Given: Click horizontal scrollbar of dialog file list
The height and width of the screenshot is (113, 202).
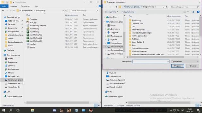Looking at the screenshot, I should pos(156,57).
